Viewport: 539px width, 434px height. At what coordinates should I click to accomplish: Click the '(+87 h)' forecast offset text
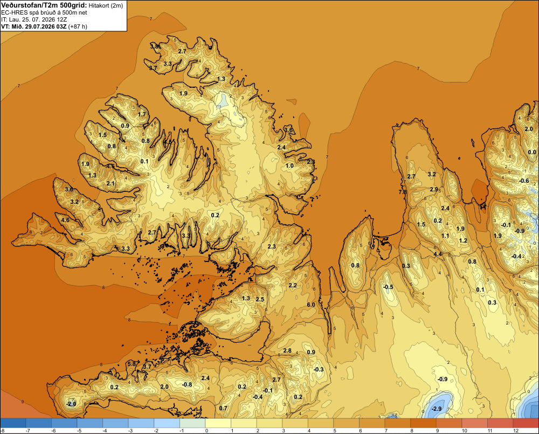point(78,26)
